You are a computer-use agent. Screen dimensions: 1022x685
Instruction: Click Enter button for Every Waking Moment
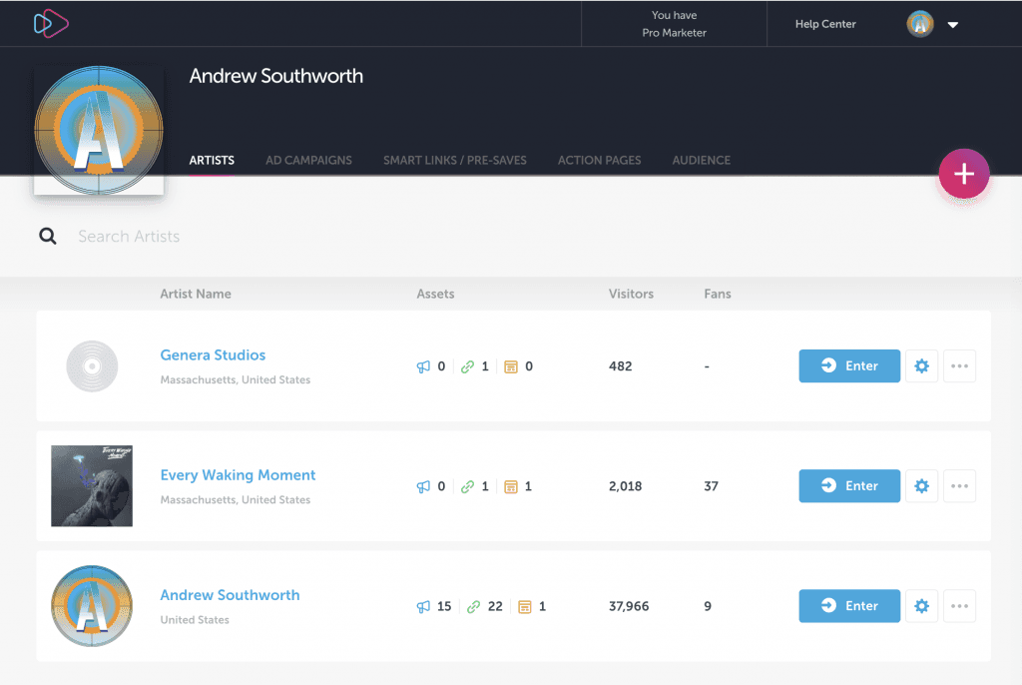tap(849, 486)
